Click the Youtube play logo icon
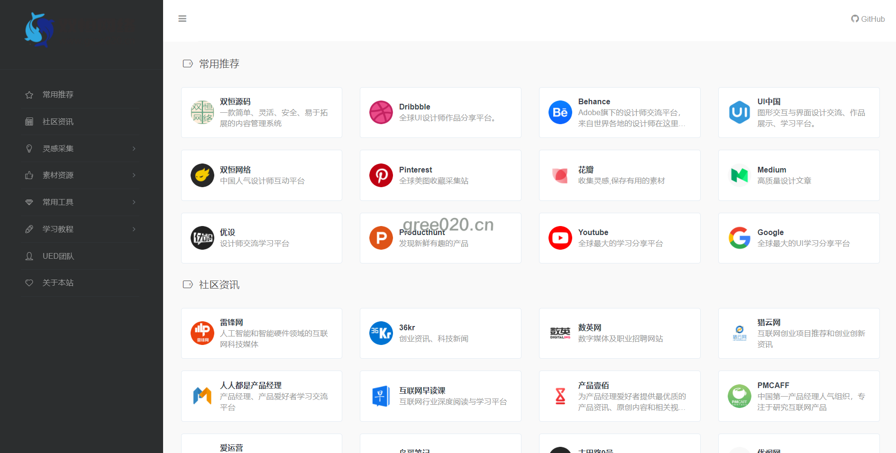The width and height of the screenshot is (896, 453). pos(560,238)
